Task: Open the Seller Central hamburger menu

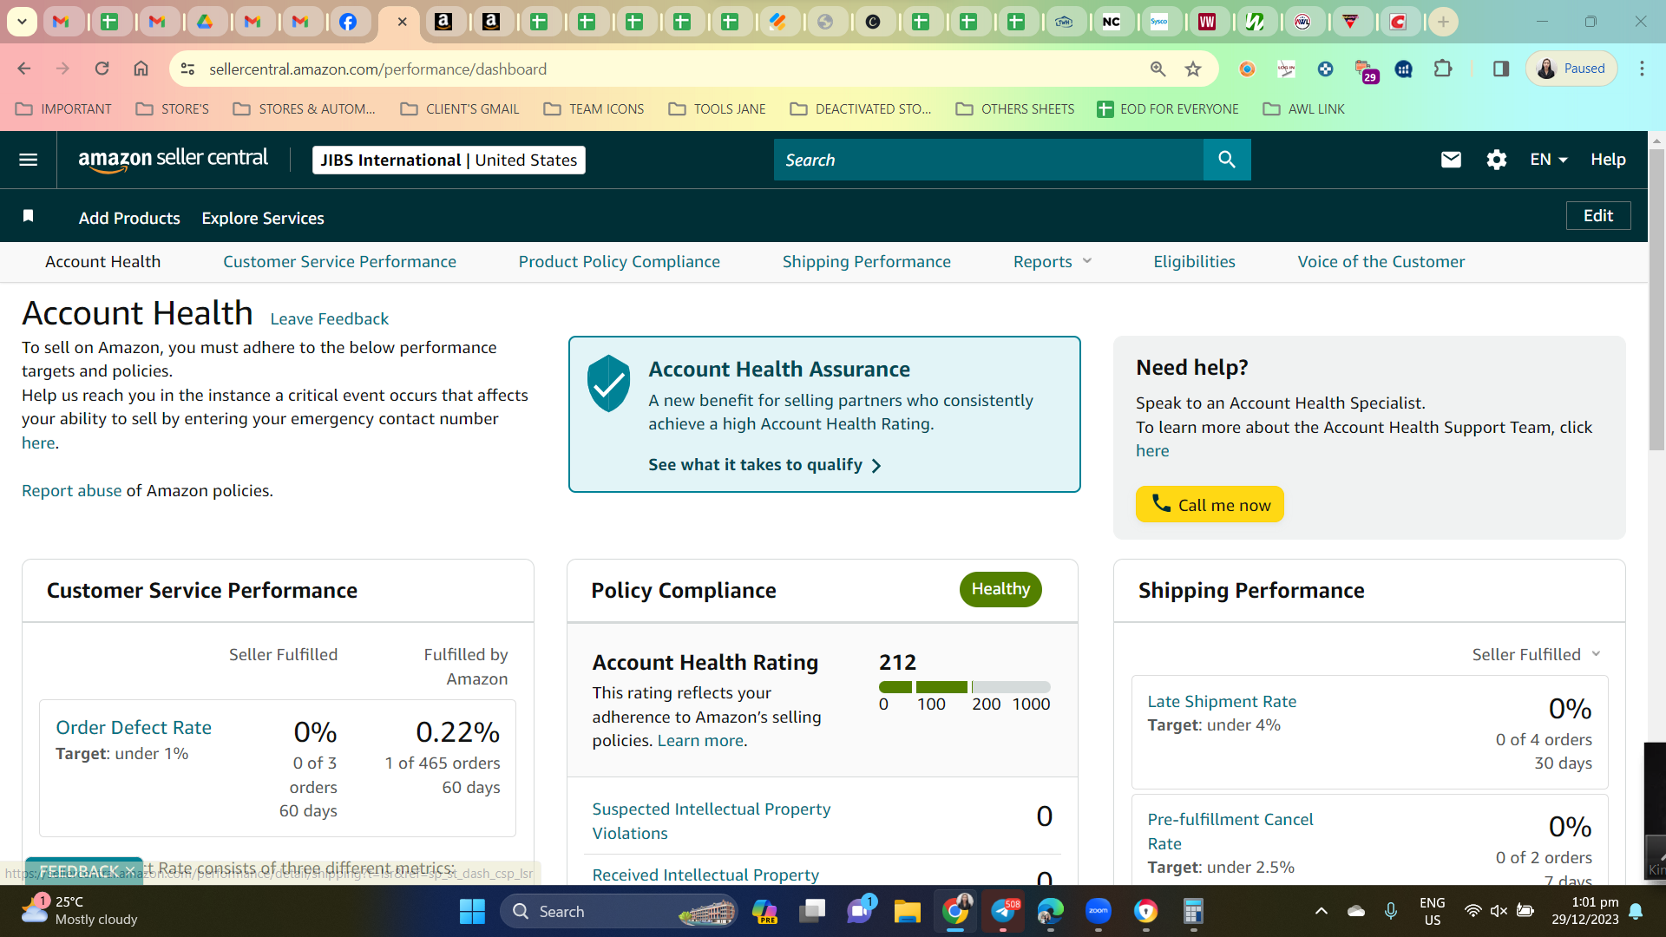Action: pyautogui.click(x=28, y=160)
